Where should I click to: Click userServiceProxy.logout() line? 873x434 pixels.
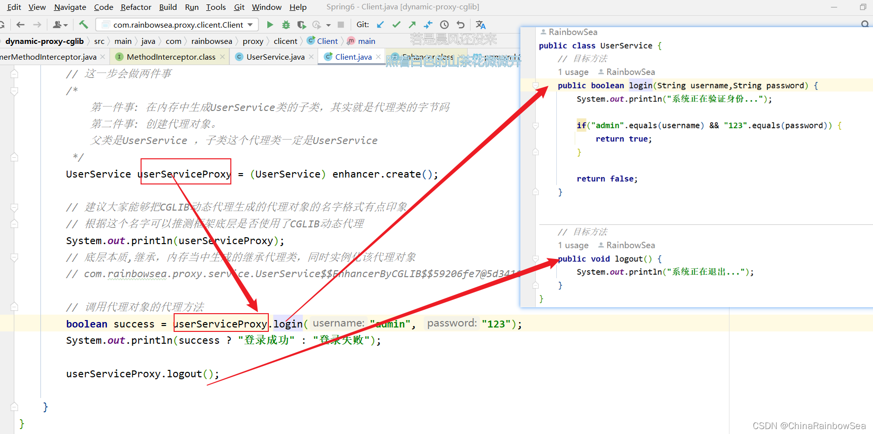coord(143,374)
